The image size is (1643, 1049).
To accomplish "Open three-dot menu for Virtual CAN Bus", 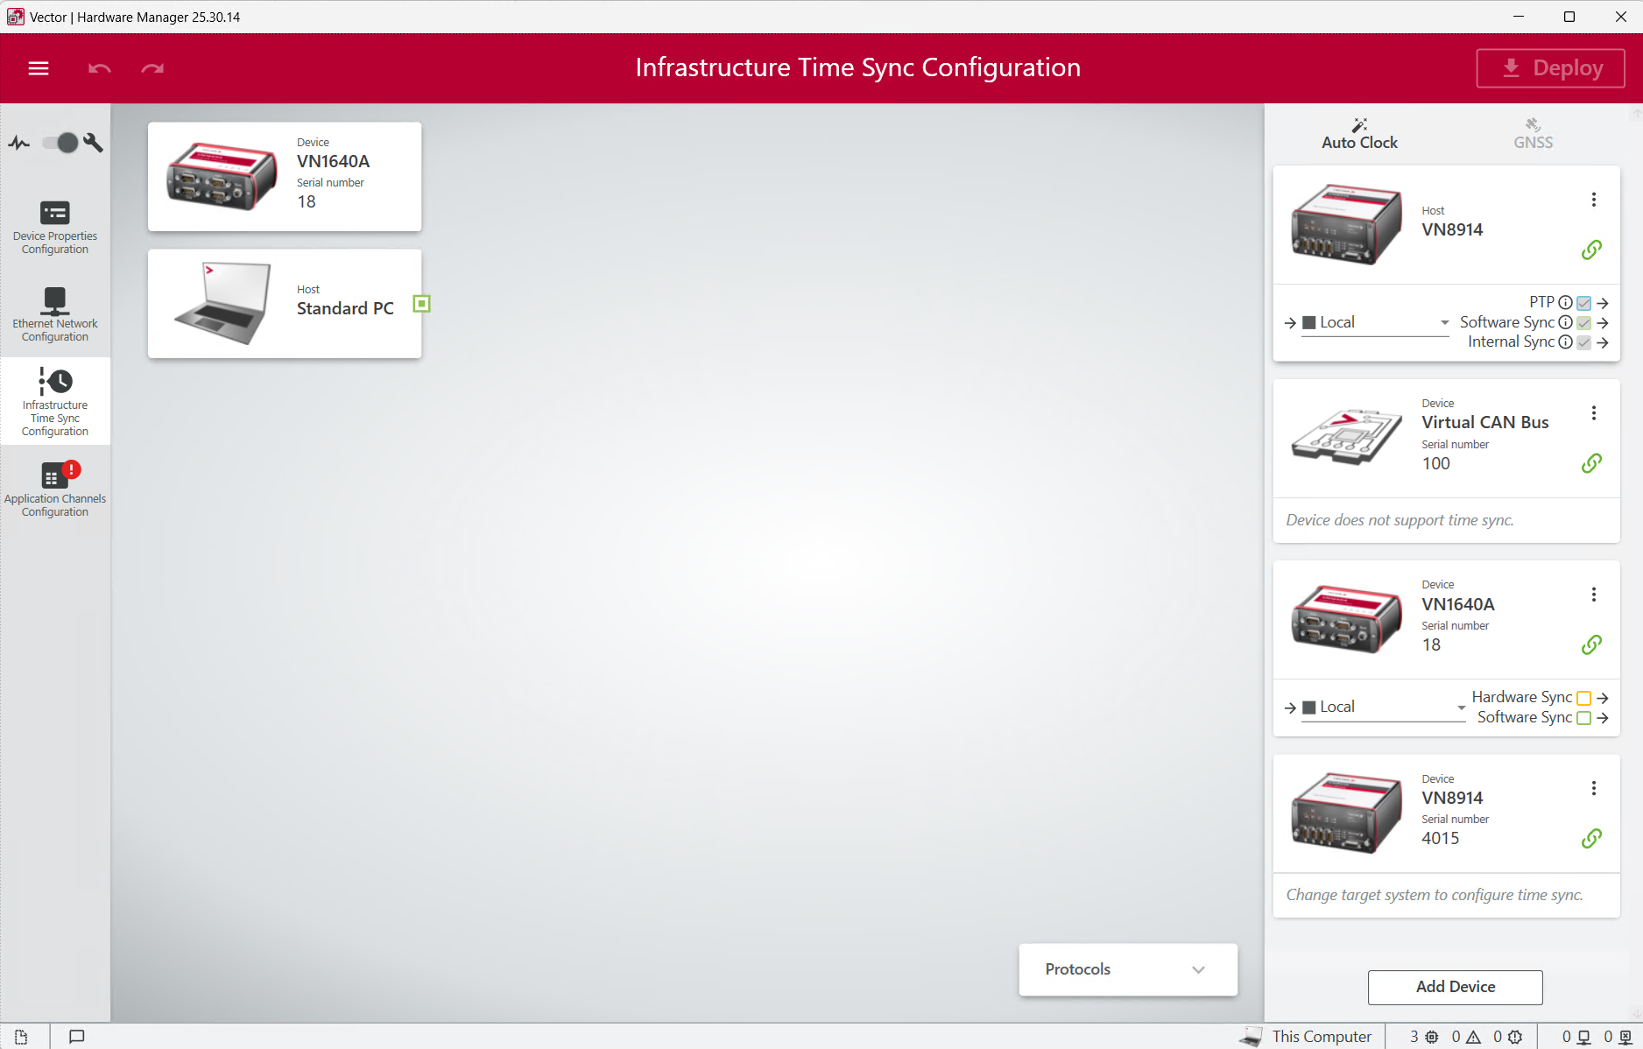I will pyautogui.click(x=1594, y=413).
